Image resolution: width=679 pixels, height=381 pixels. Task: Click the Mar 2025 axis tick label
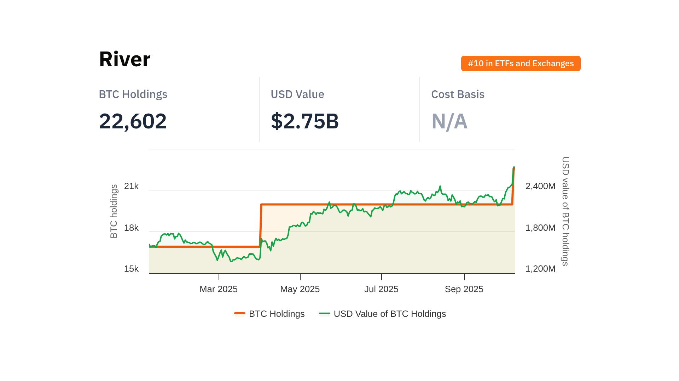(218, 289)
